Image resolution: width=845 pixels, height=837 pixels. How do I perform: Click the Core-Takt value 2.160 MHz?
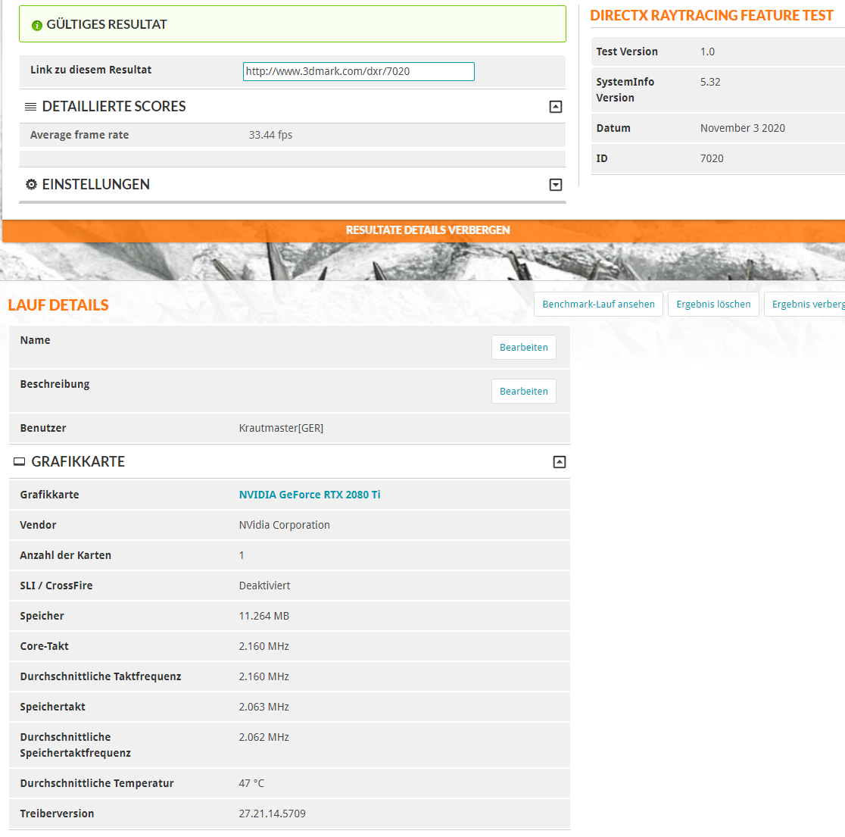(263, 645)
